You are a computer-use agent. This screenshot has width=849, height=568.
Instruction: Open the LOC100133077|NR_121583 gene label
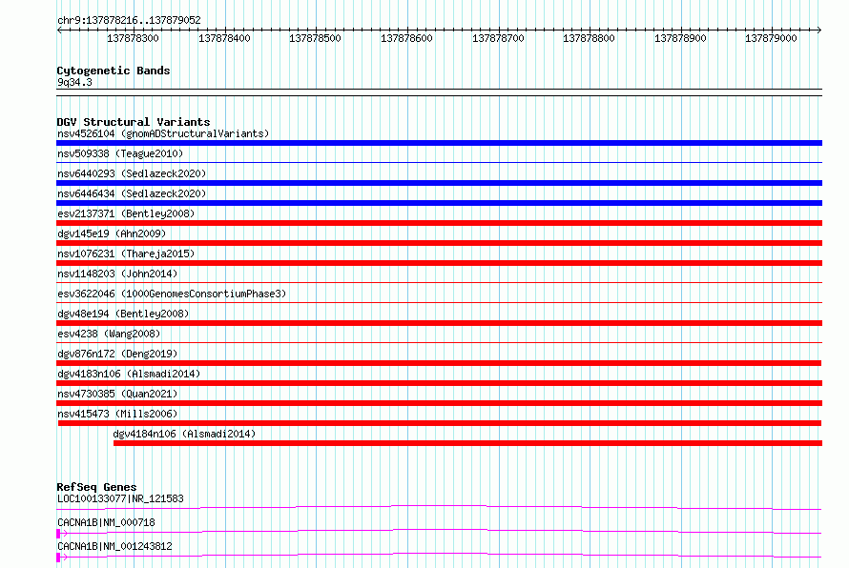click(120, 498)
